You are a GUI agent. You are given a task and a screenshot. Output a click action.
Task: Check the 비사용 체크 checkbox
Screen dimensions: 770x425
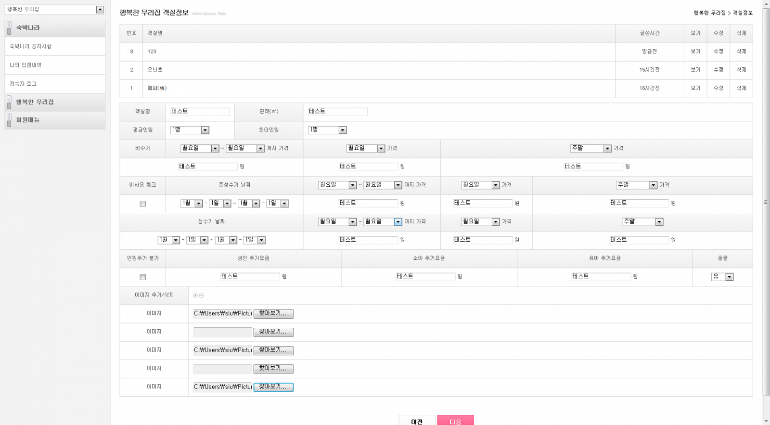(142, 204)
